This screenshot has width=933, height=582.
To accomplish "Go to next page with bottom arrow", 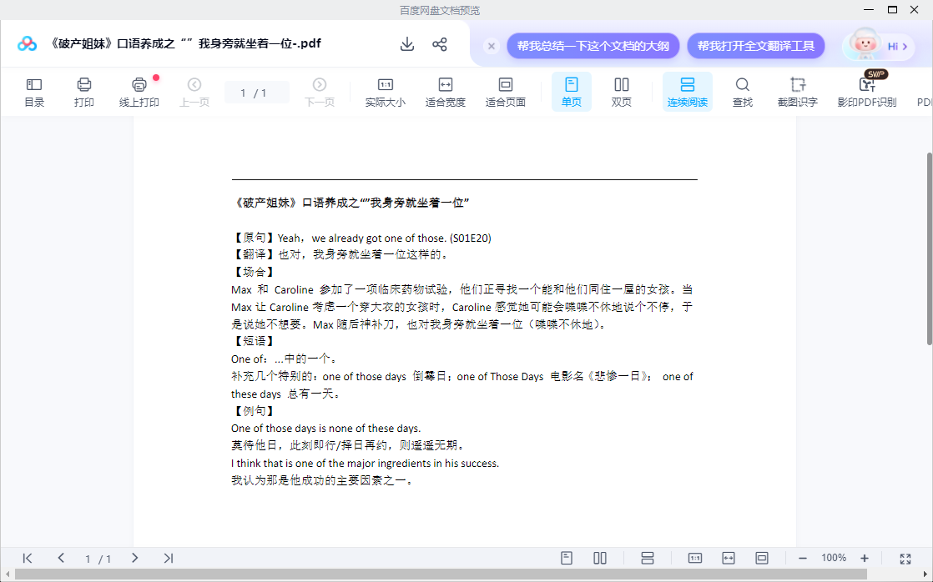I will (x=134, y=558).
